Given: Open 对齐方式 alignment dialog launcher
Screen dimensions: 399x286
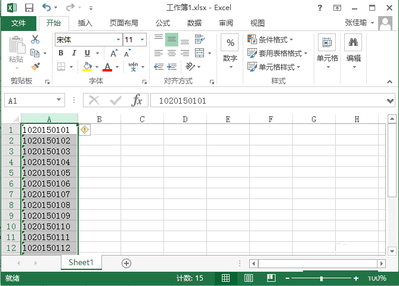Looking at the screenshot, I should tap(212, 82).
